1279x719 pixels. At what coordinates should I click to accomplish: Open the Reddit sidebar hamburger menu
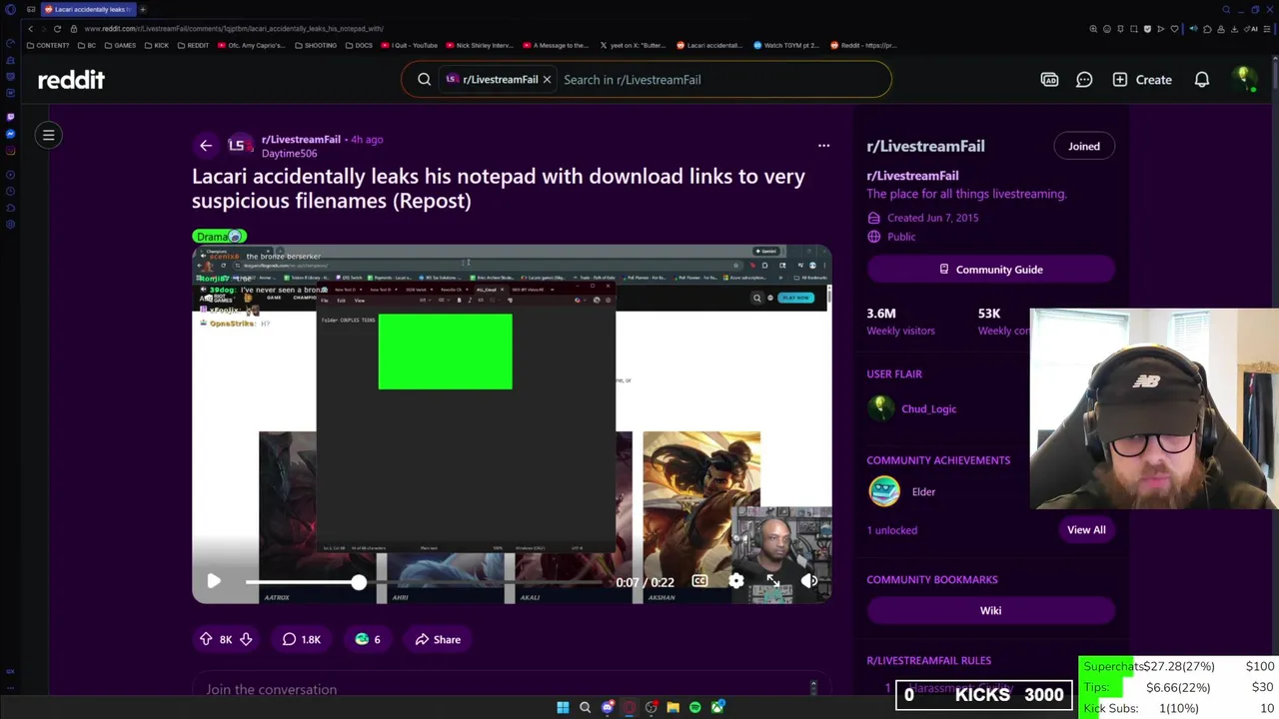tap(48, 135)
